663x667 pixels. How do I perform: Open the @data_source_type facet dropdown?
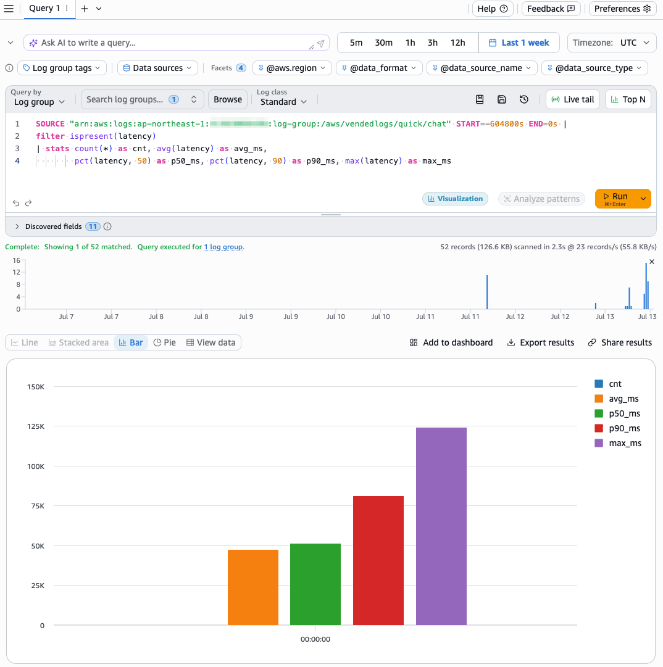[x=594, y=68]
